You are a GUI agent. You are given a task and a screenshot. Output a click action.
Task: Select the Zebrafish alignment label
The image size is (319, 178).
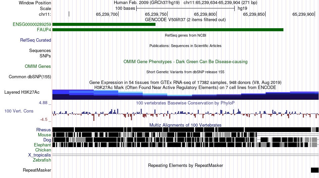[42, 160]
